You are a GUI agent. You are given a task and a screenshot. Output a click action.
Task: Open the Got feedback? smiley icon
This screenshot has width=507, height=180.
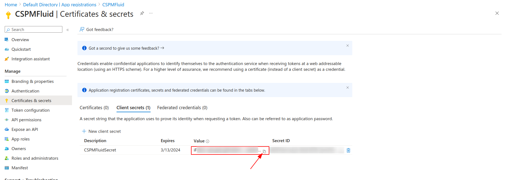click(82, 29)
